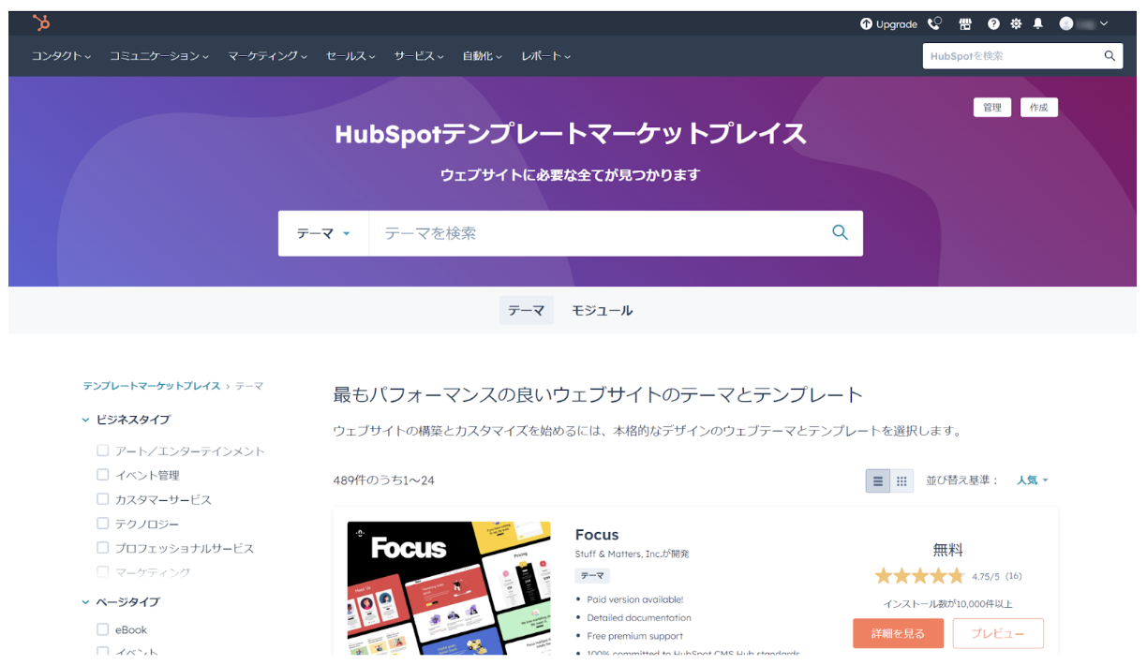This screenshot has height=665, width=1147.
Task: Click the 作成 button
Action: [x=1039, y=108]
